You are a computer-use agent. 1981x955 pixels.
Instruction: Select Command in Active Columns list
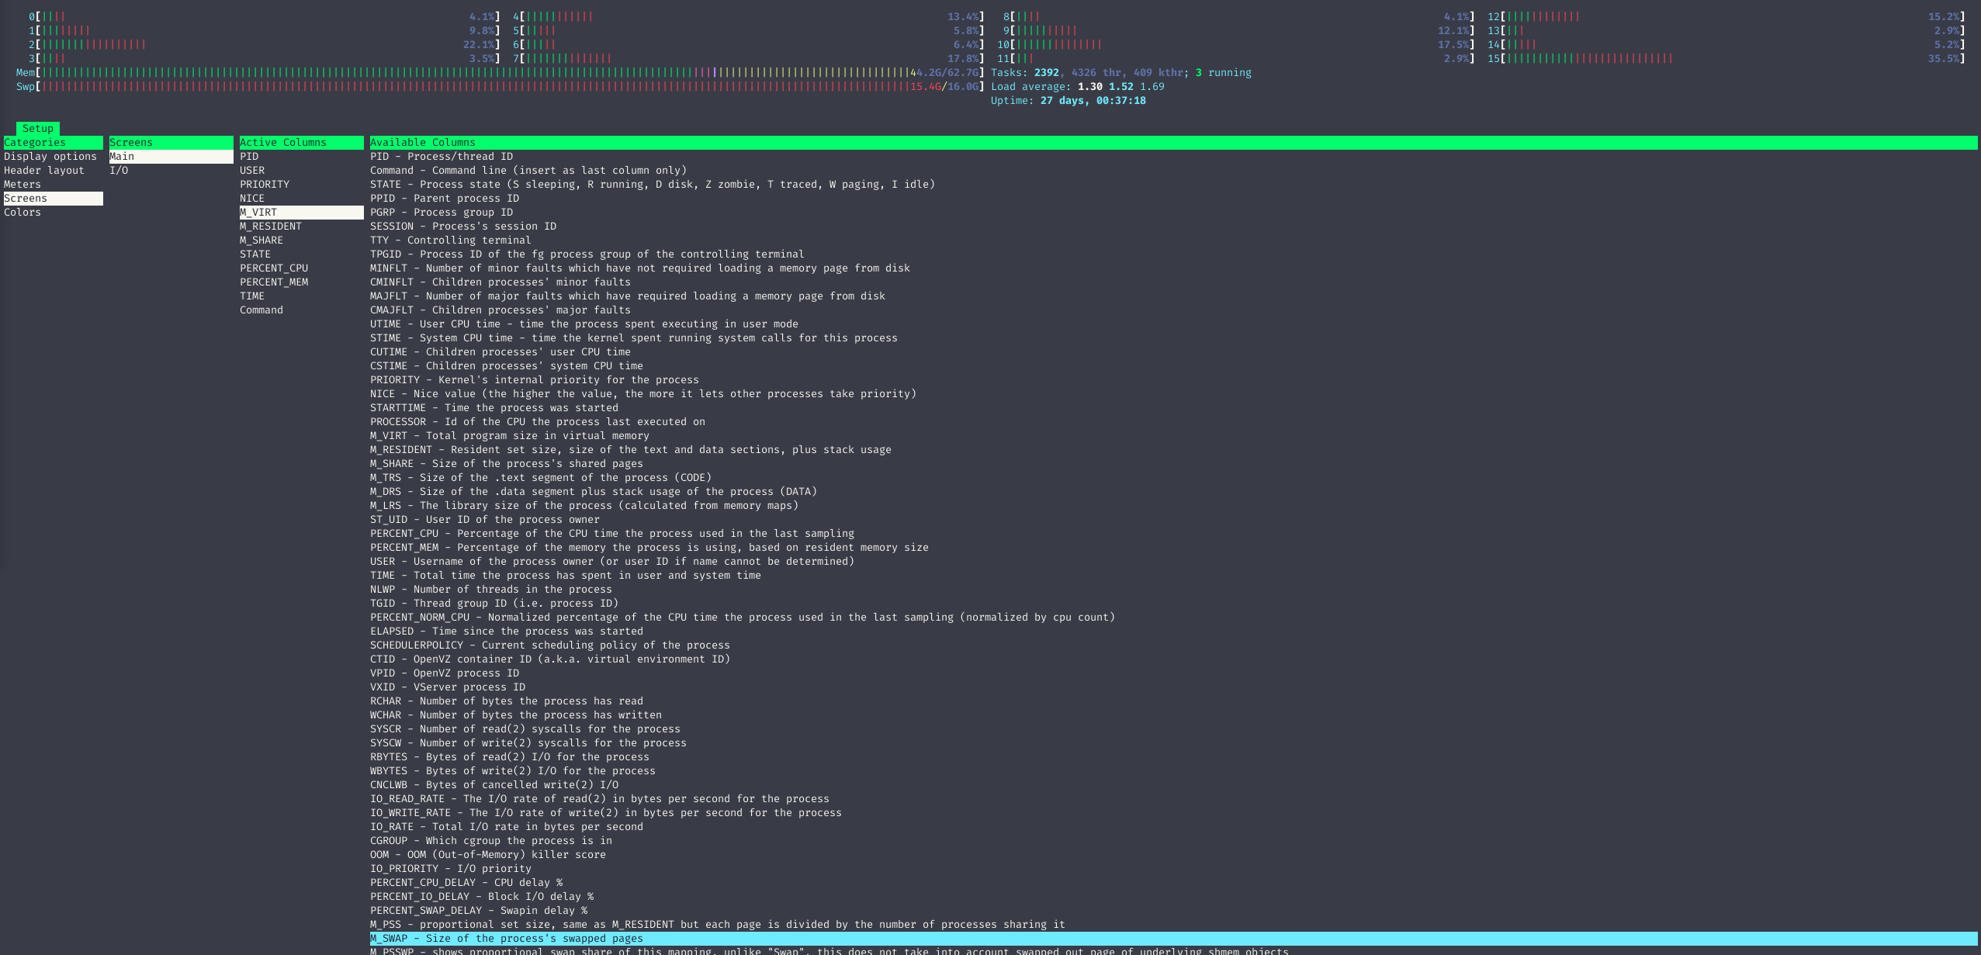coord(261,310)
